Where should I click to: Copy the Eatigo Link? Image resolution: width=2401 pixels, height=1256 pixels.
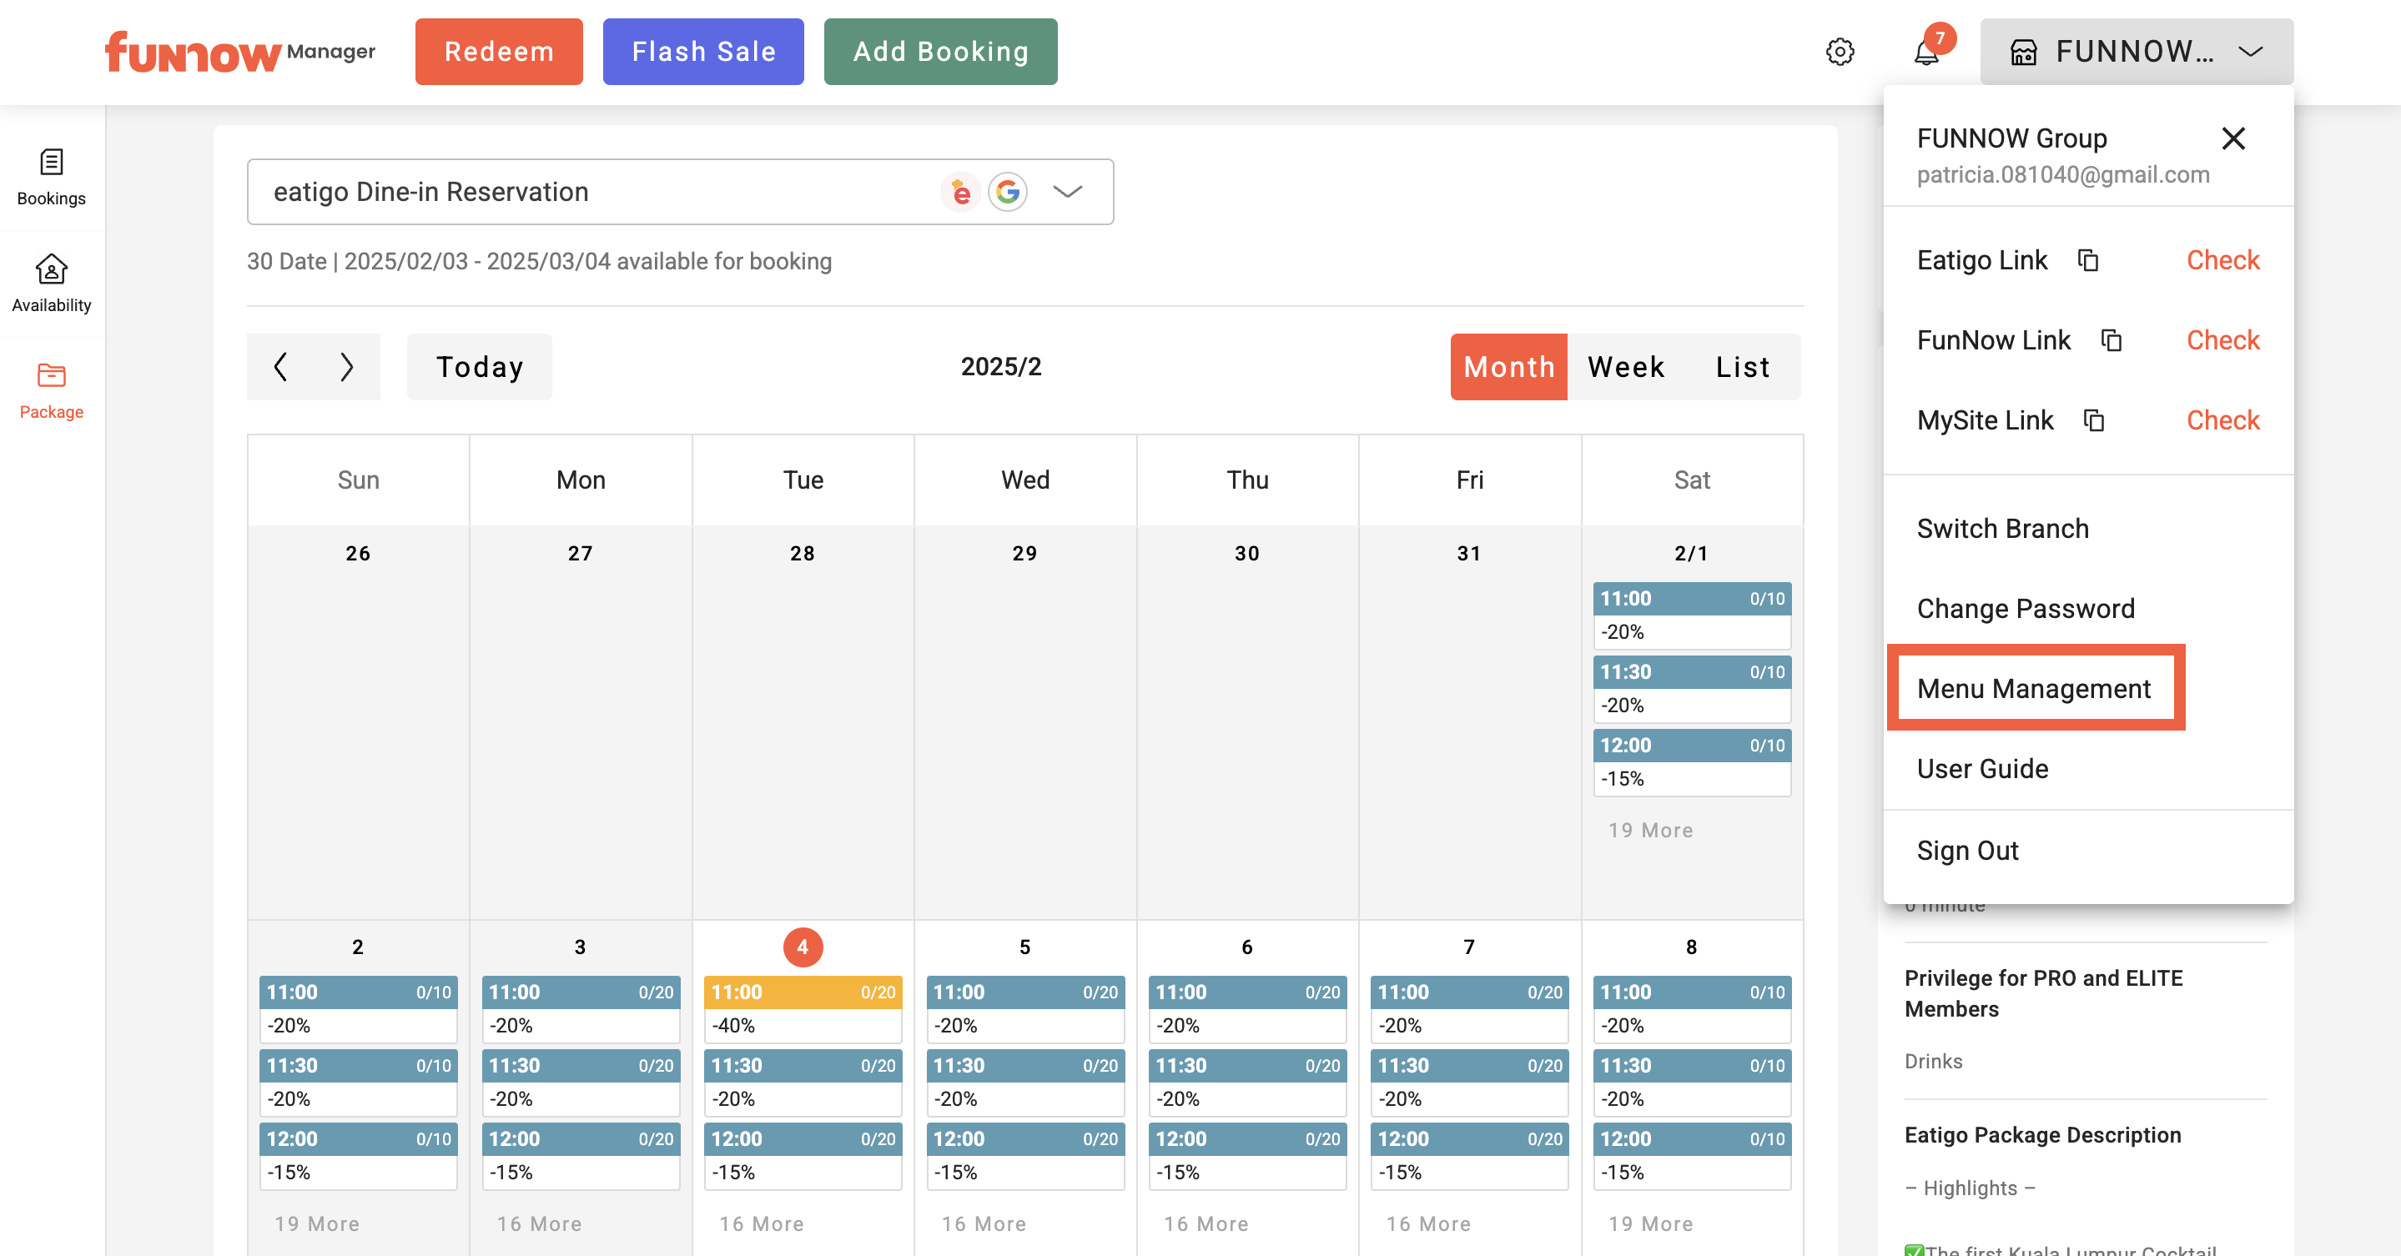coord(2089,260)
